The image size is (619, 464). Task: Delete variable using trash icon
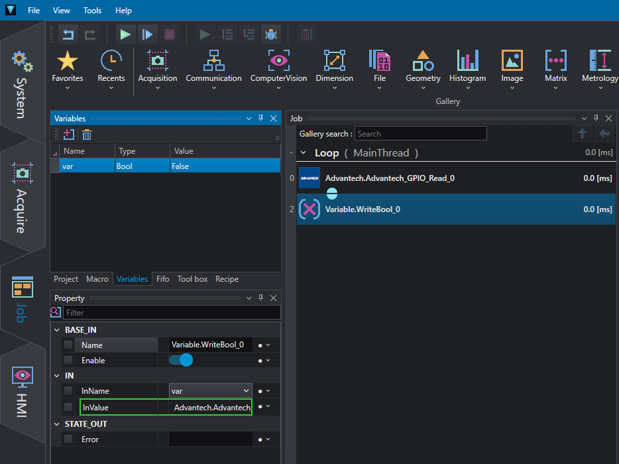[x=87, y=135]
